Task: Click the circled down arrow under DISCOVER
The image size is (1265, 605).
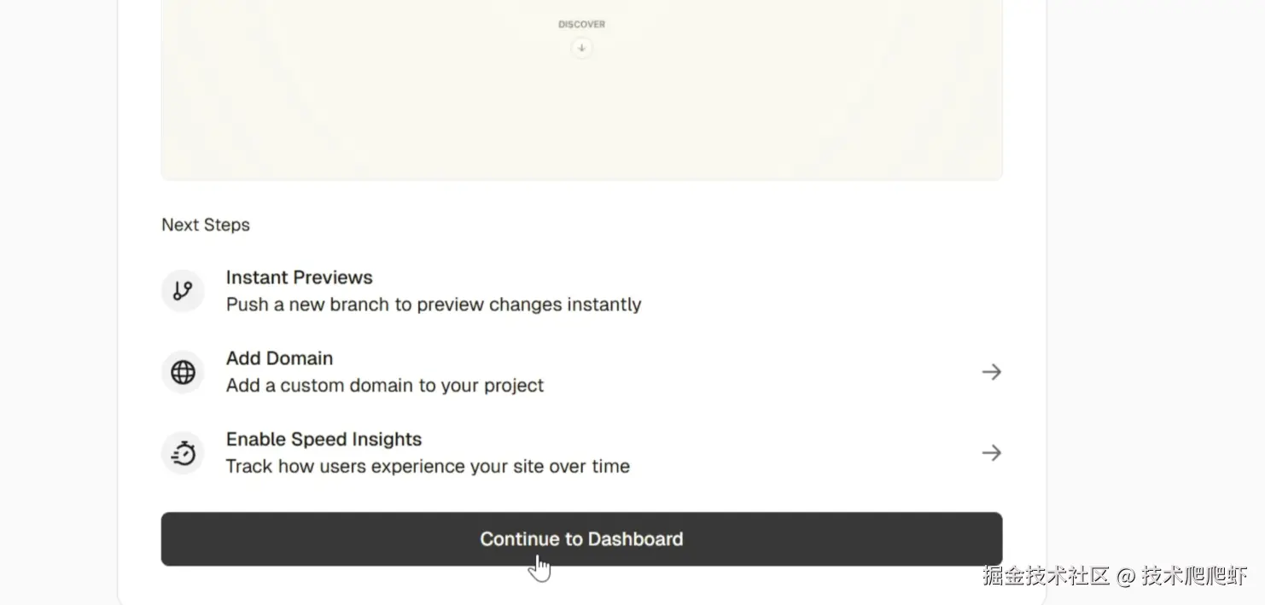Action: tap(581, 49)
